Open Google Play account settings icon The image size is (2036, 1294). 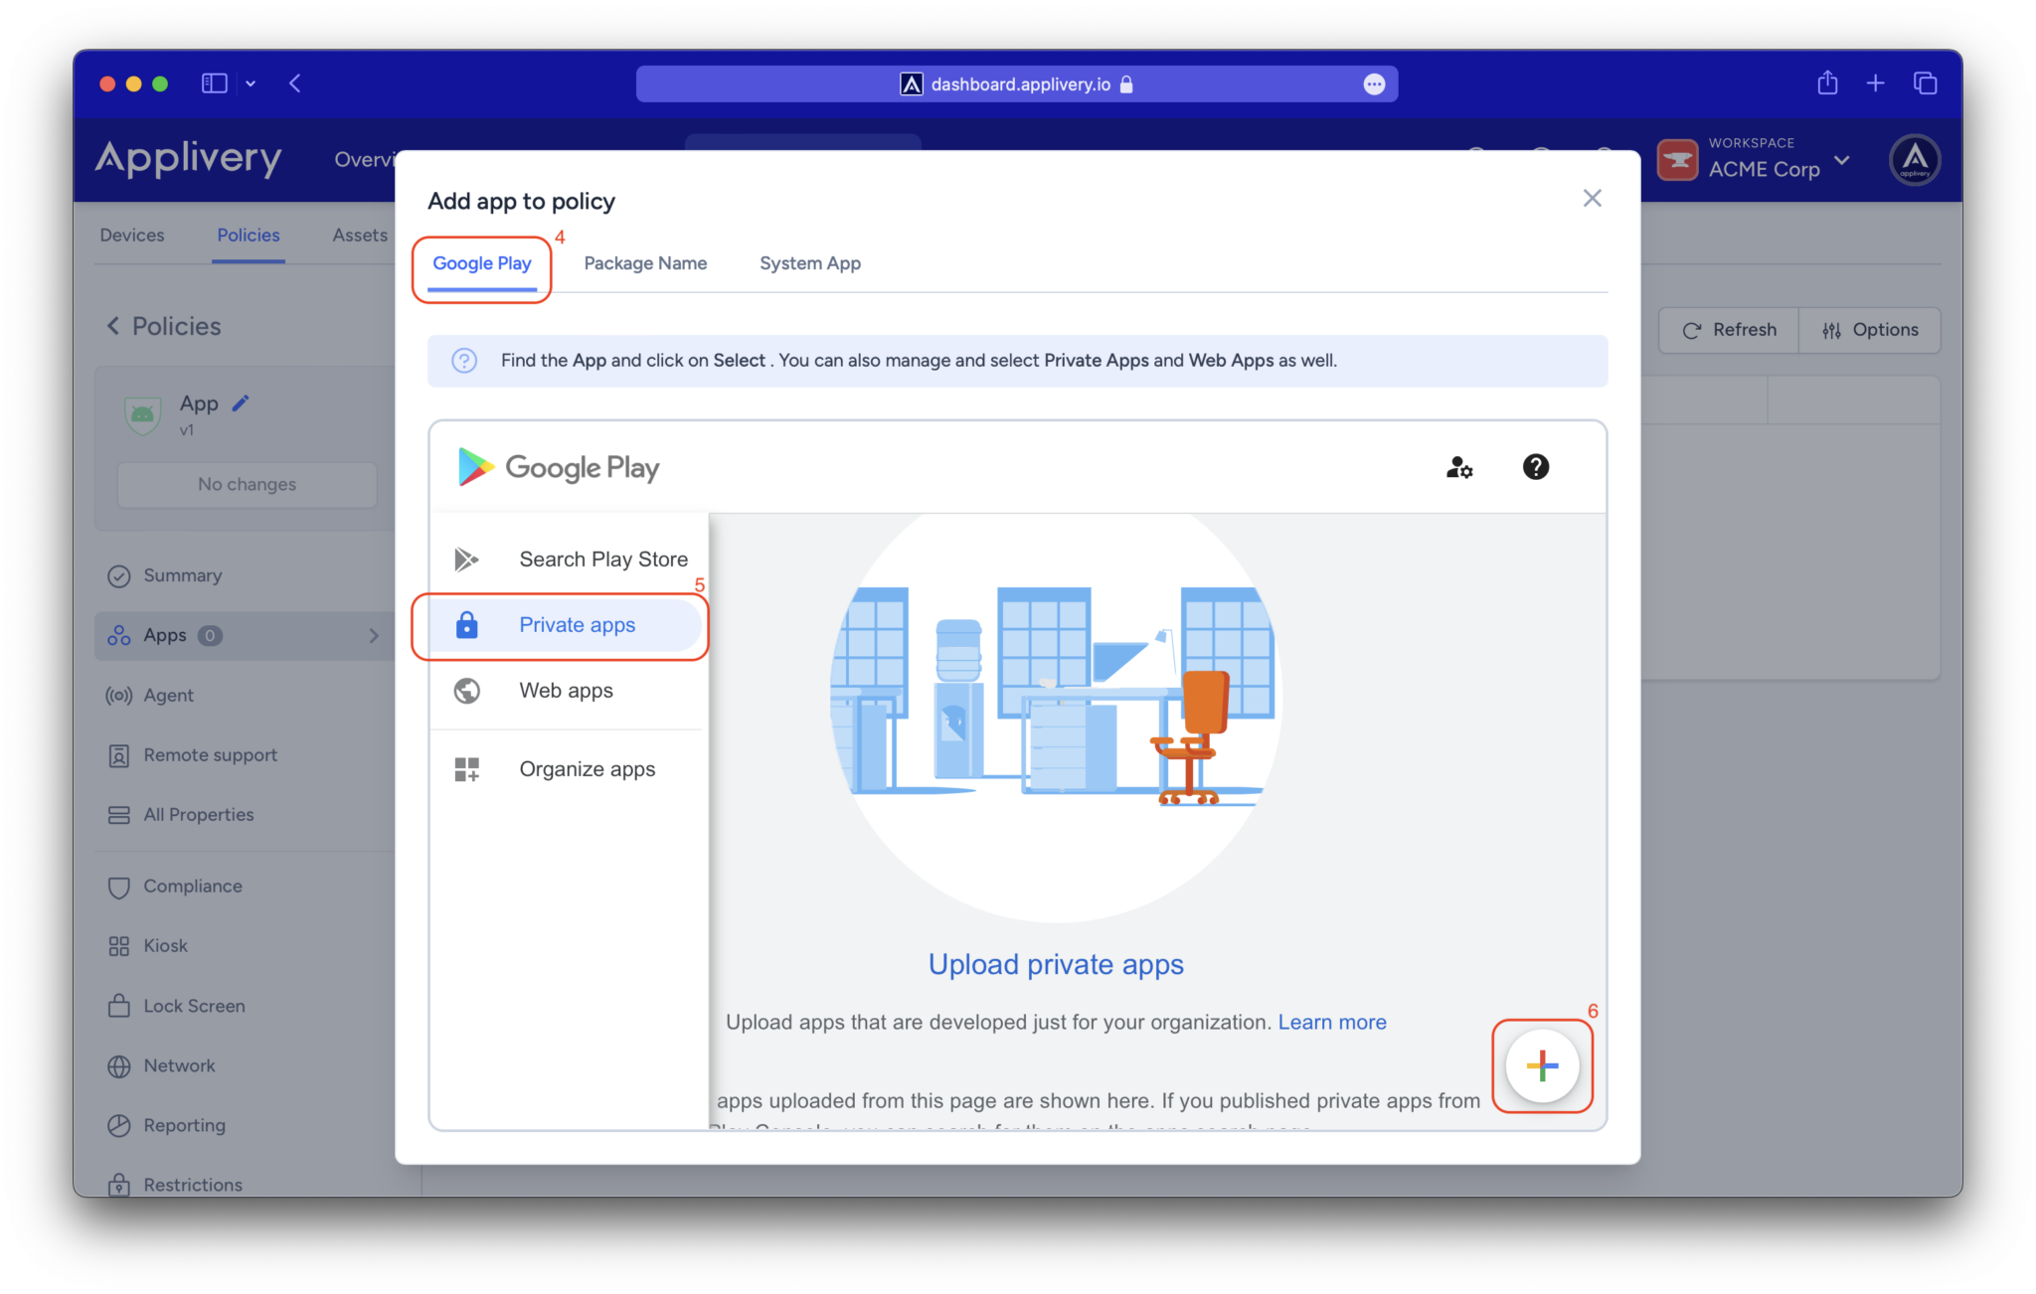(x=1458, y=467)
